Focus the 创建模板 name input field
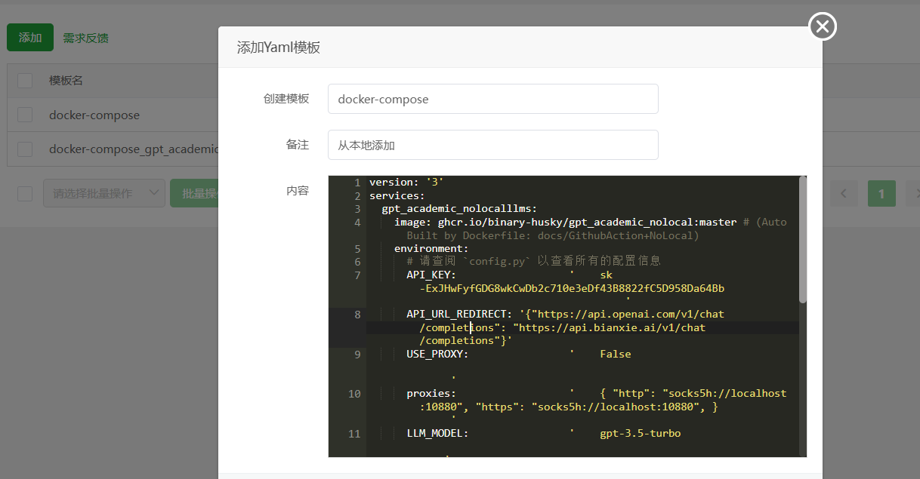The height and width of the screenshot is (479, 920). [x=492, y=99]
